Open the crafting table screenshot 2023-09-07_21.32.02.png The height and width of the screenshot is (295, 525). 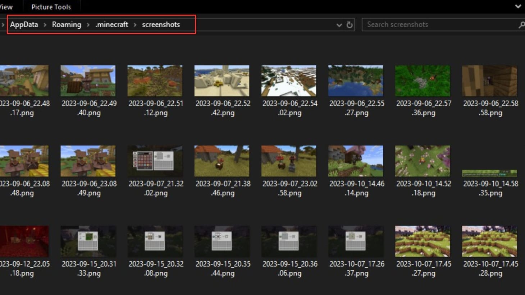point(155,160)
